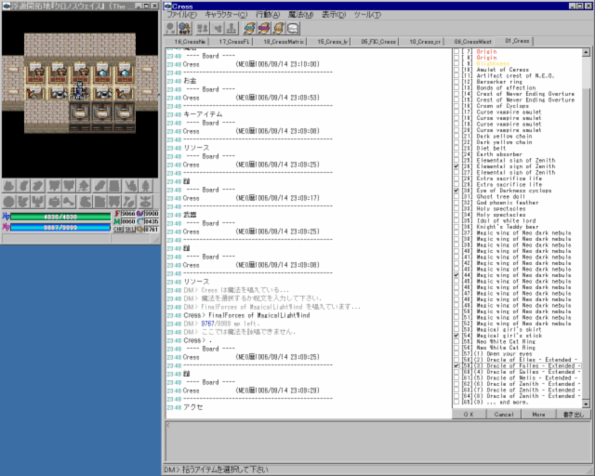Check item [10] Amulet of Ceress
The image size is (595, 476).
point(456,70)
